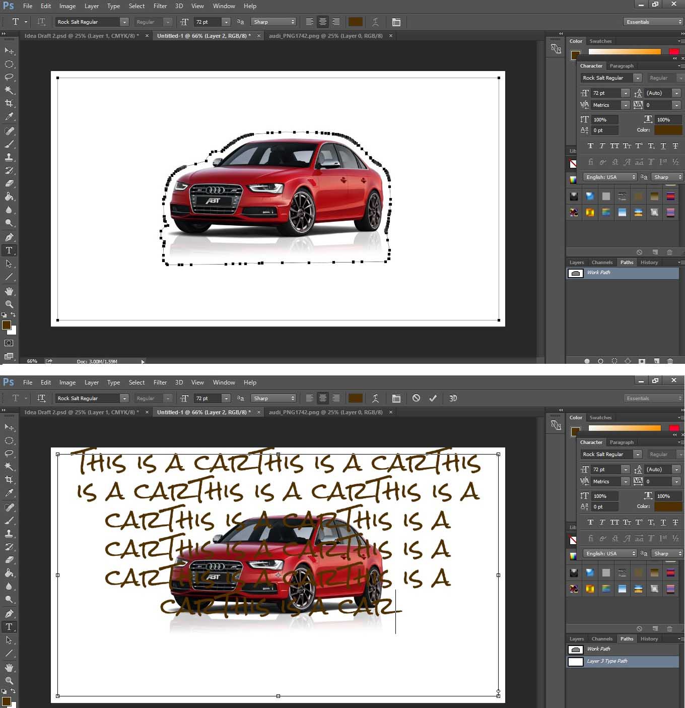Choose the Crop tool in the lower toolbar
The height and width of the screenshot is (708, 685).
pos(9,480)
